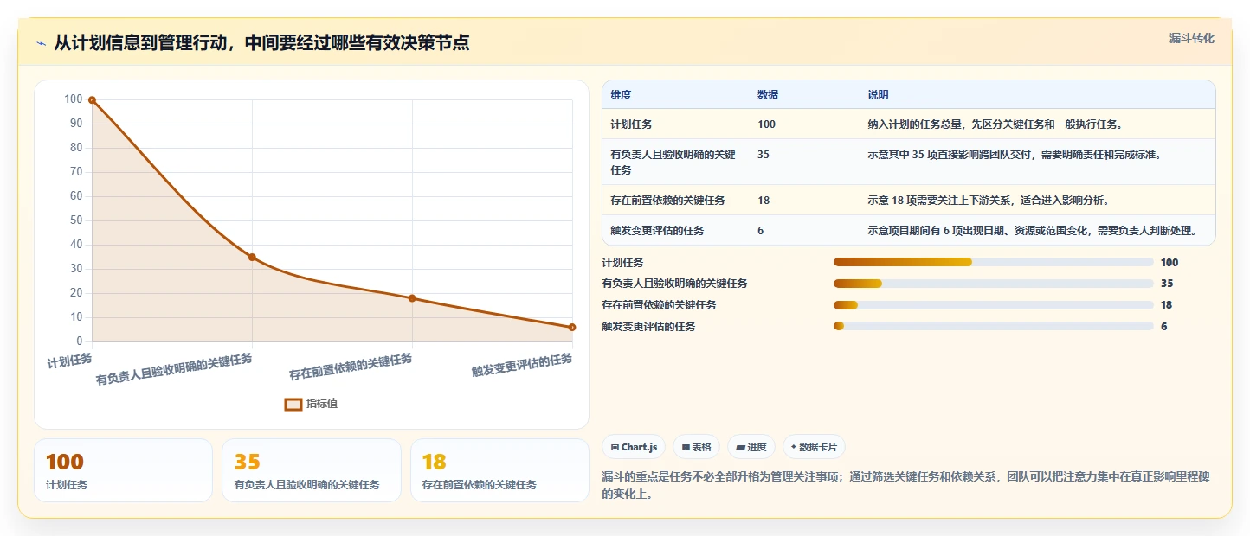Open the 35 data card

click(312, 470)
